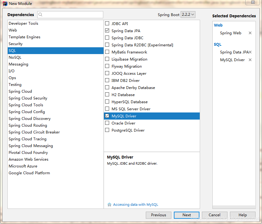Select the Microsoft Azure category

point(55,166)
